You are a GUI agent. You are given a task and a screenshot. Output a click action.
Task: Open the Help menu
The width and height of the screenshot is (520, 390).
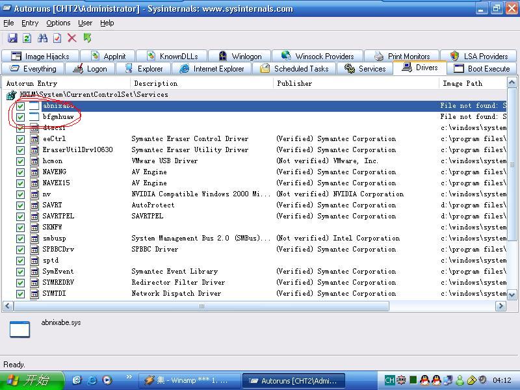(x=107, y=23)
